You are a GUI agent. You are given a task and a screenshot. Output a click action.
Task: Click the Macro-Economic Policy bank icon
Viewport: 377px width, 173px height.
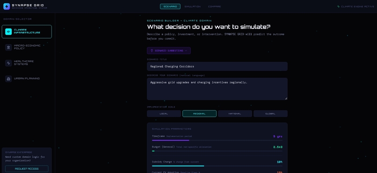click(x=8, y=47)
